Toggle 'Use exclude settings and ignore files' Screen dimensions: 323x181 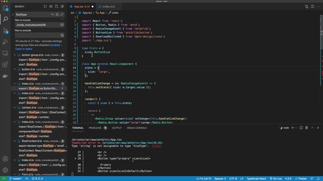[x=62, y=35]
